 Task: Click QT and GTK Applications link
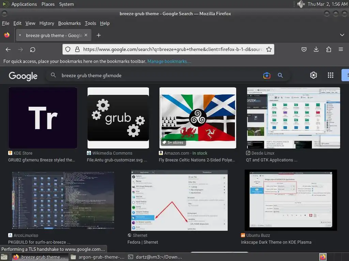(272, 160)
